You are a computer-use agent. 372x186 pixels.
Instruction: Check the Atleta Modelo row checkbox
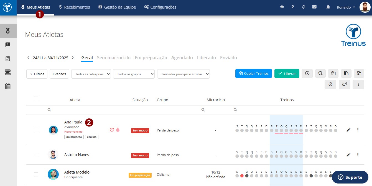[36, 175]
